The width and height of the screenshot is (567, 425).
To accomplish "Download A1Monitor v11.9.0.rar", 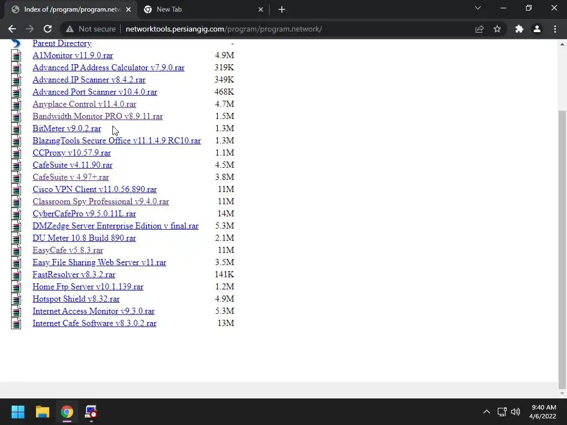I will pyautogui.click(x=73, y=55).
